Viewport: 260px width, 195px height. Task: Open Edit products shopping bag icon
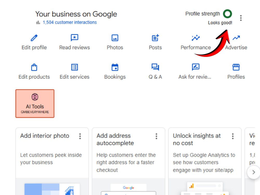coord(34,67)
